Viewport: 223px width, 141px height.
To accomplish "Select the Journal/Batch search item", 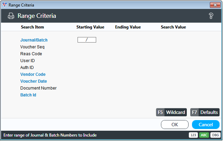I will (x=34, y=40).
